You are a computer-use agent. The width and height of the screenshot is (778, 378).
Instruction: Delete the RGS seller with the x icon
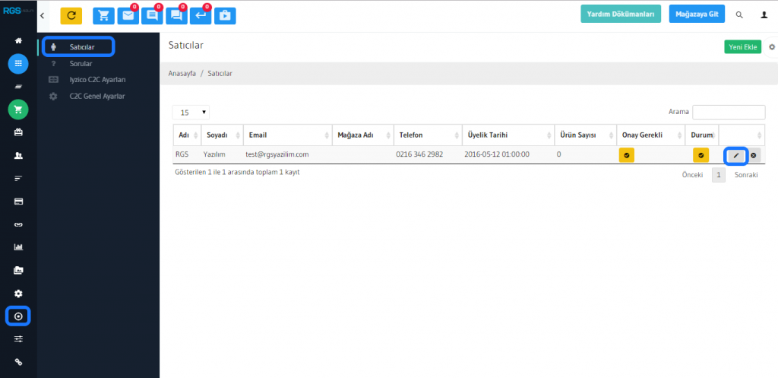(x=753, y=155)
